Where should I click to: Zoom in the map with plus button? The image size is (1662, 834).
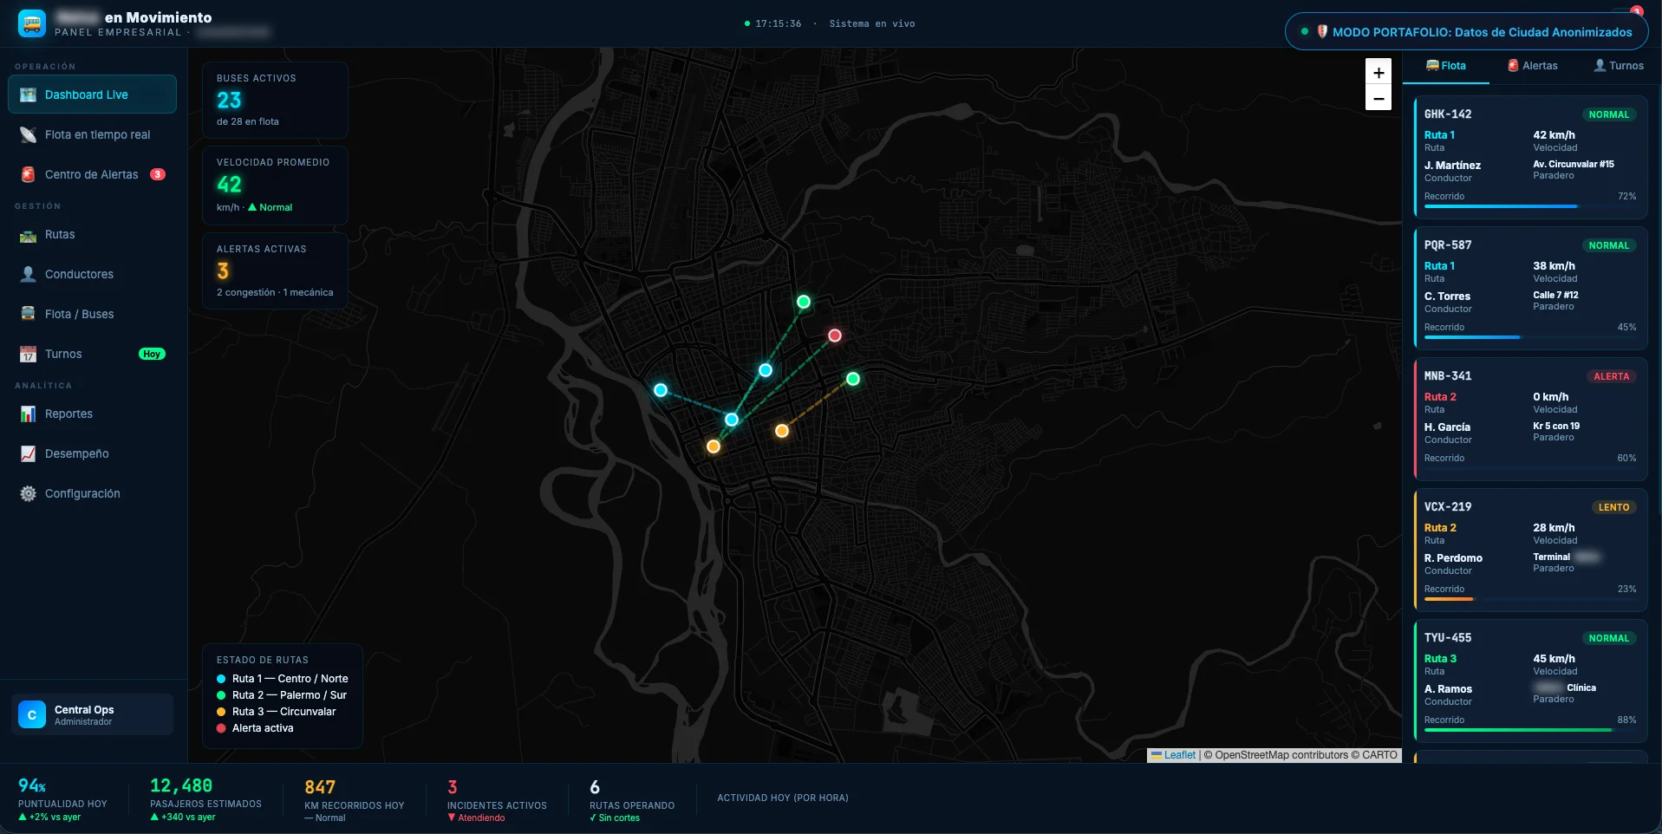pos(1378,72)
